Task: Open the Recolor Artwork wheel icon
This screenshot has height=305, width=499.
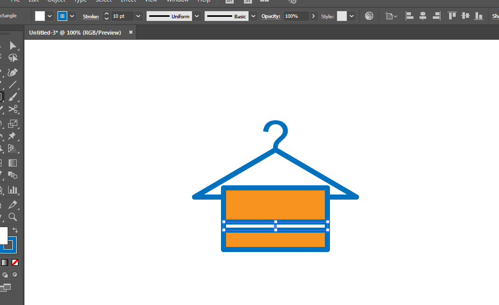Action: tap(369, 16)
